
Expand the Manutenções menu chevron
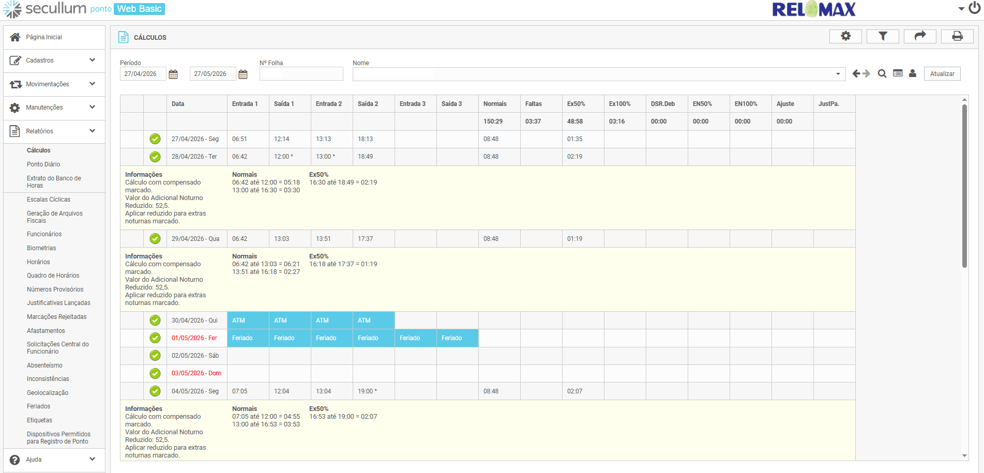[92, 107]
